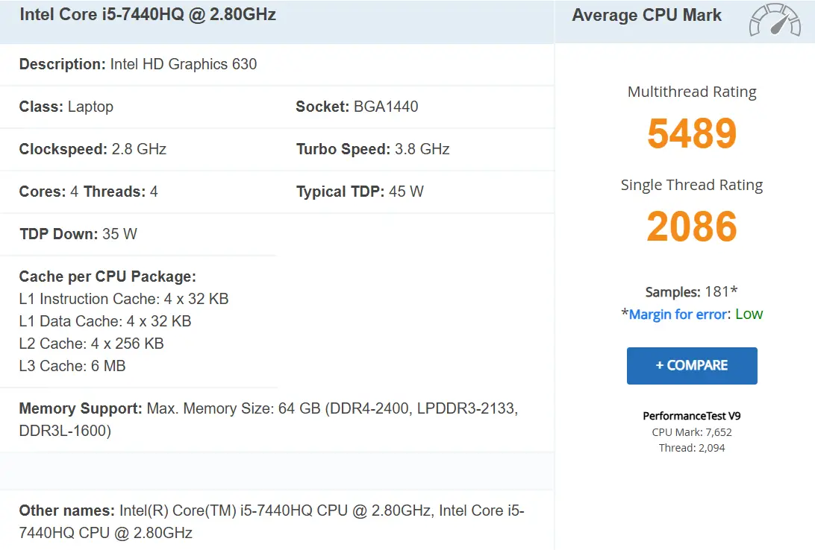This screenshot has width=815, height=550.
Task: Click the Single Thread Rating label
Action: tap(692, 186)
